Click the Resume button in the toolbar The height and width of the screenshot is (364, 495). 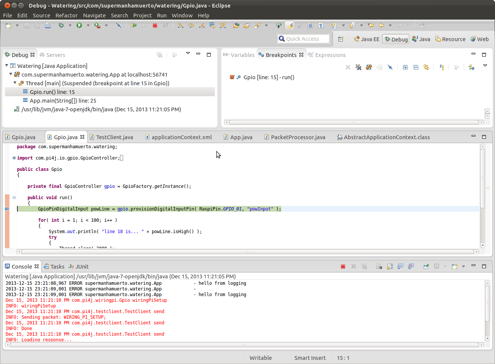tap(134, 25)
